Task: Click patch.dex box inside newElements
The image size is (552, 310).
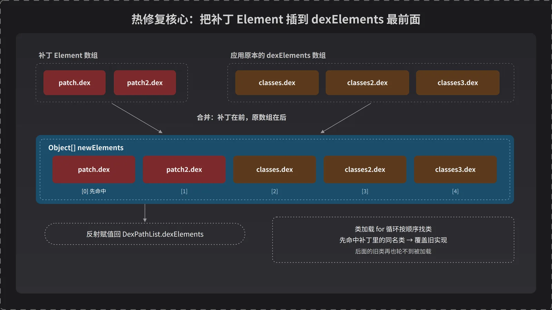Action: (94, 169)
